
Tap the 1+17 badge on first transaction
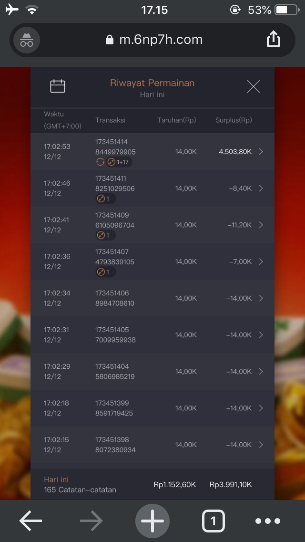(119, 162)
